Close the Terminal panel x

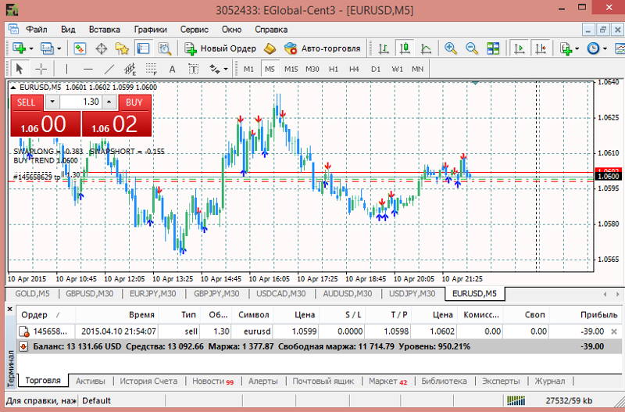pos(10,309)
